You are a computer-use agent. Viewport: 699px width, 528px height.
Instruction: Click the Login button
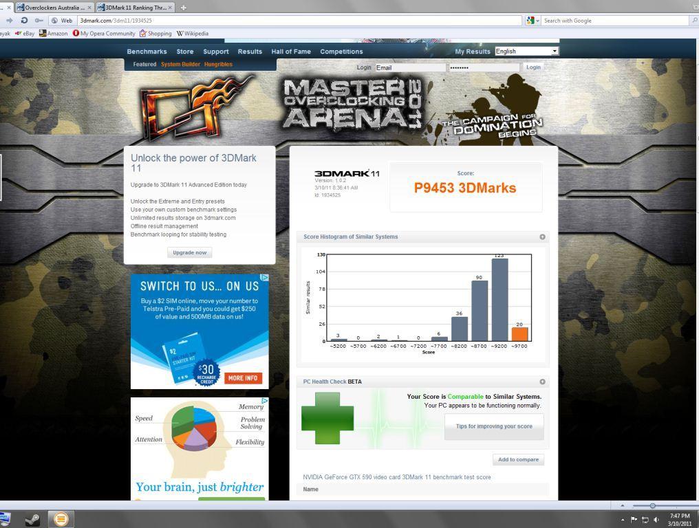click(x=534, y=67)
